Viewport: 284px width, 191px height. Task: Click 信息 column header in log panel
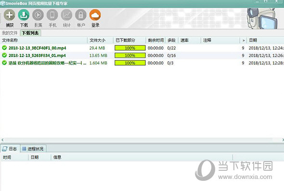[x=142, y=157]
